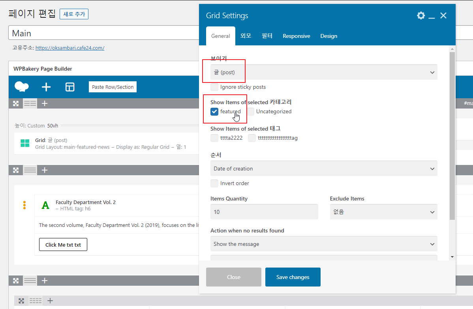Screen dimensions: 473x309
Task: Click the 높이: Custom 50vh label
Action: tap(36, 126)
